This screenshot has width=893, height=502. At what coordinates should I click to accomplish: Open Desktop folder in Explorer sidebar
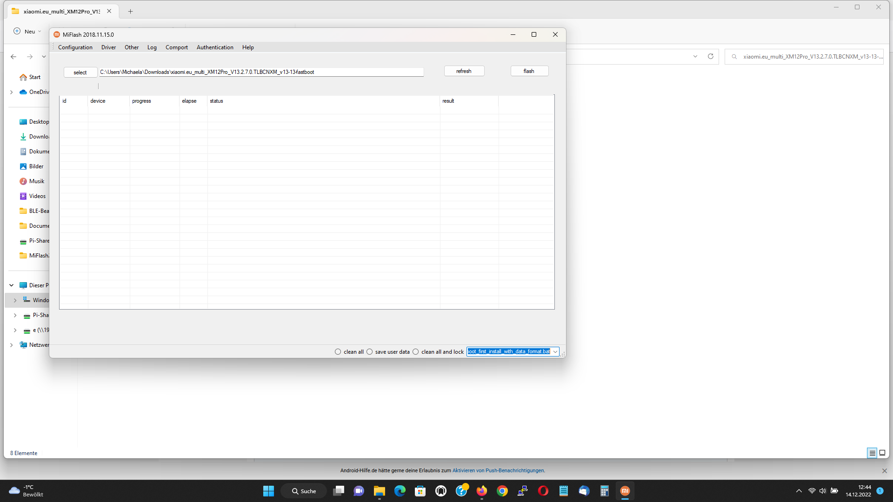tap(34, 122)
